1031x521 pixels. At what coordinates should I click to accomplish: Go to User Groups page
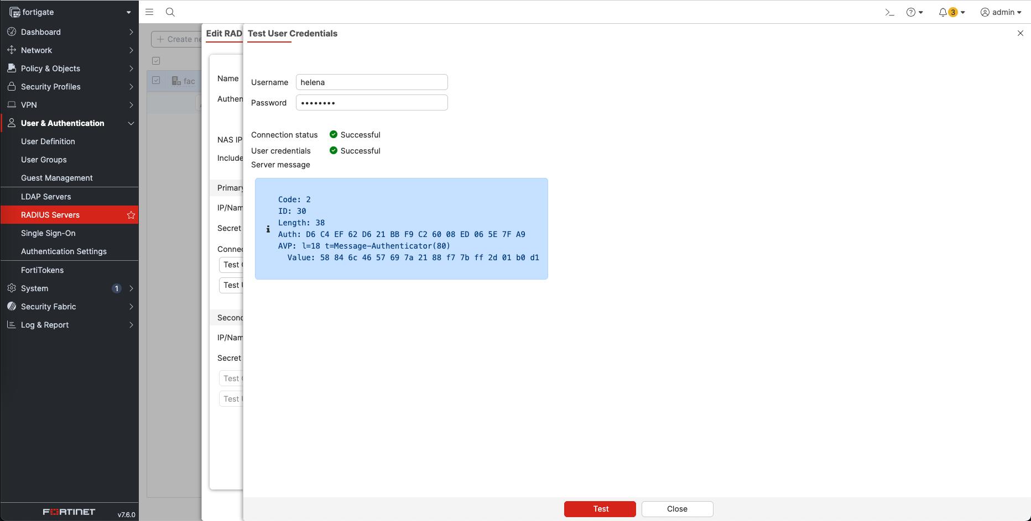44,160
